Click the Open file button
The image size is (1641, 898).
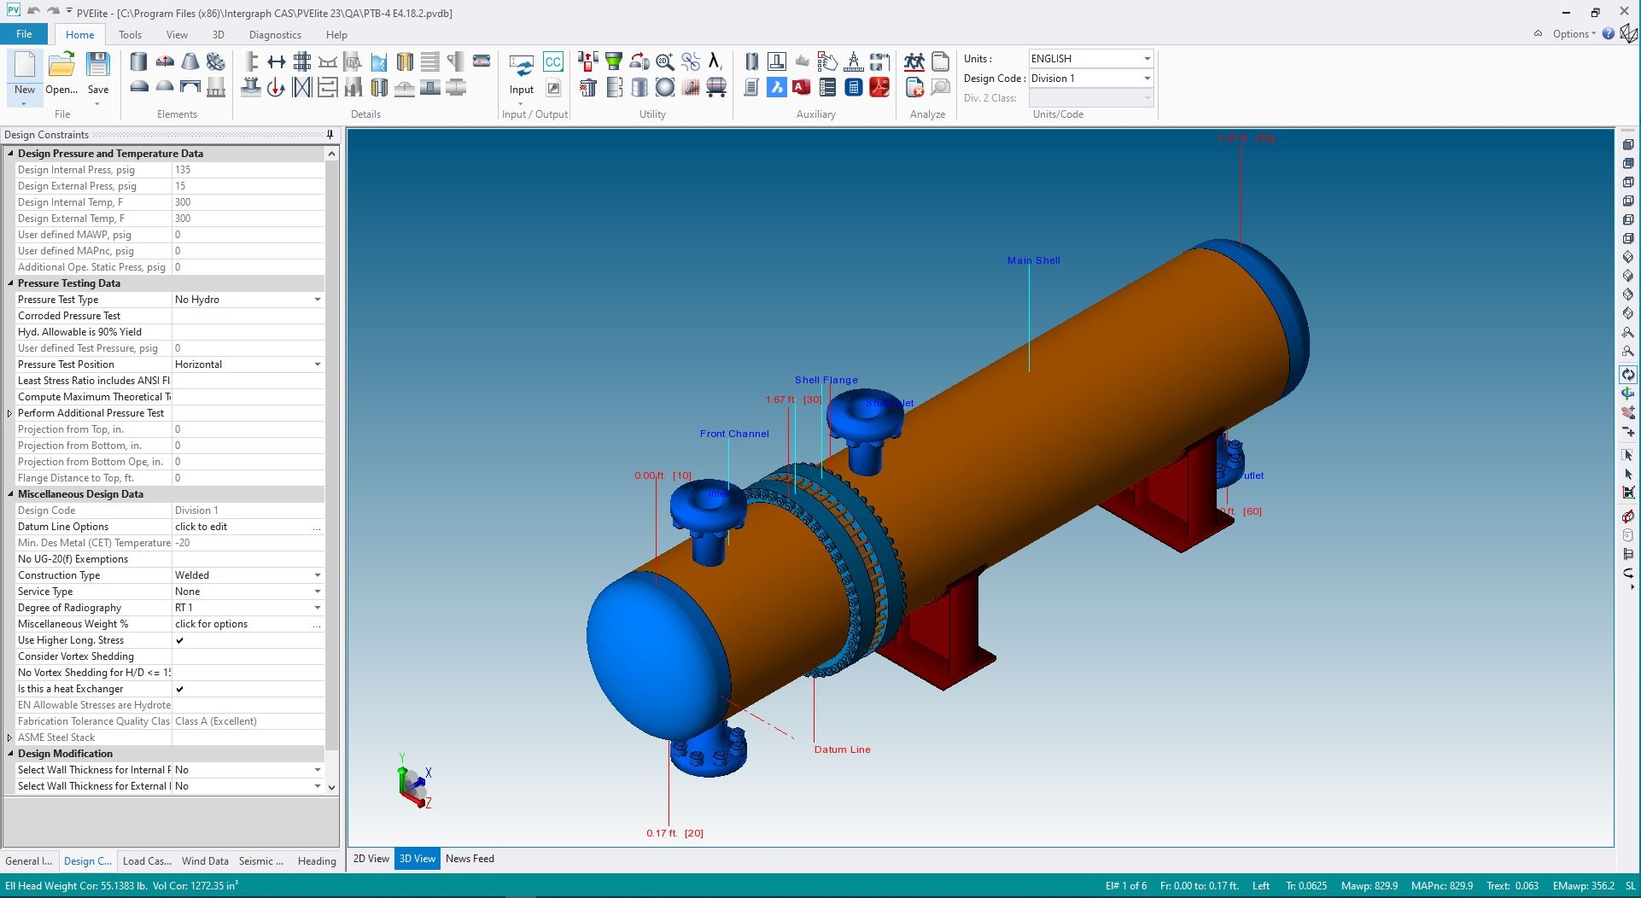coord(61,73)
